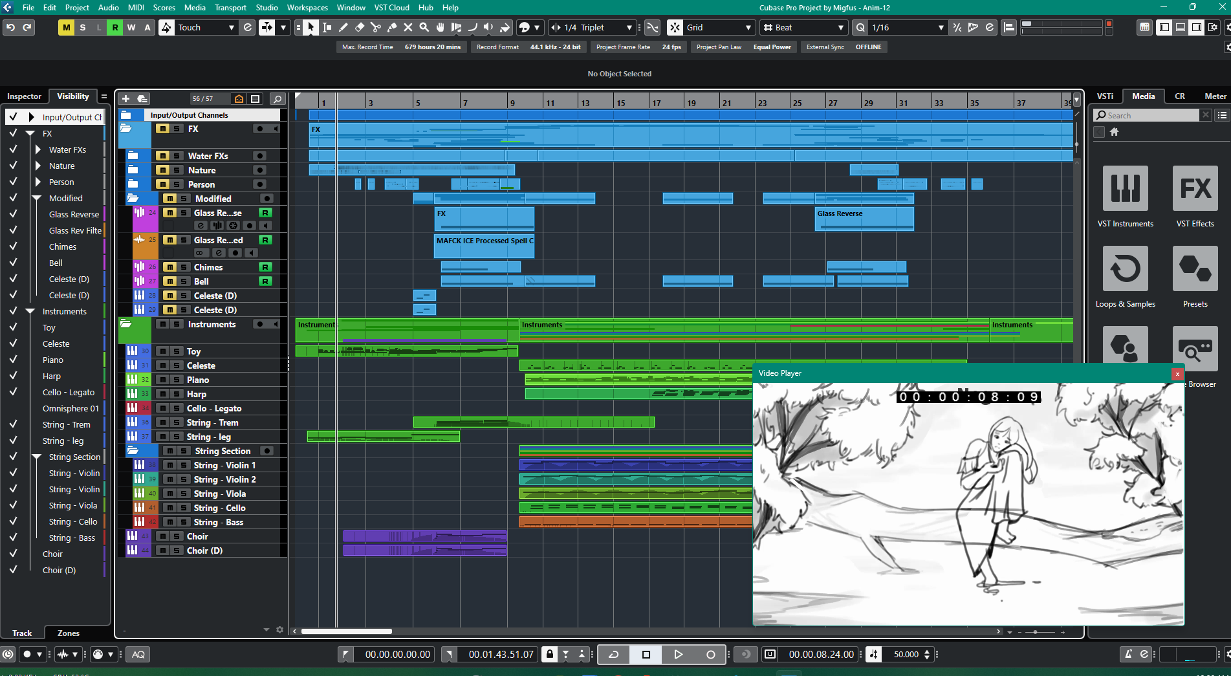The width and height of the screenshot is (1231, 676).
Task: Expand Water FXs in Visibility list
Action: point(38,149)
